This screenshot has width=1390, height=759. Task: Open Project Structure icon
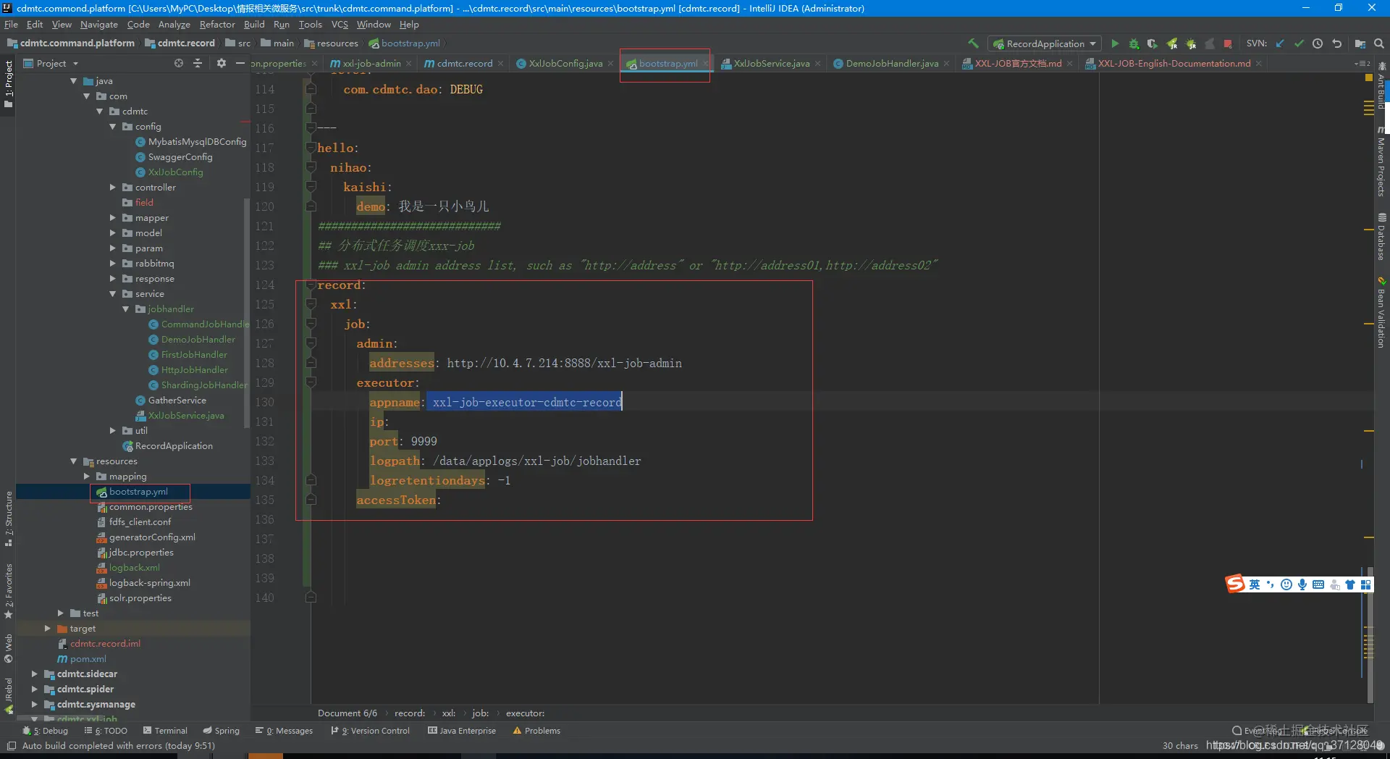[x=1360, y=43]
